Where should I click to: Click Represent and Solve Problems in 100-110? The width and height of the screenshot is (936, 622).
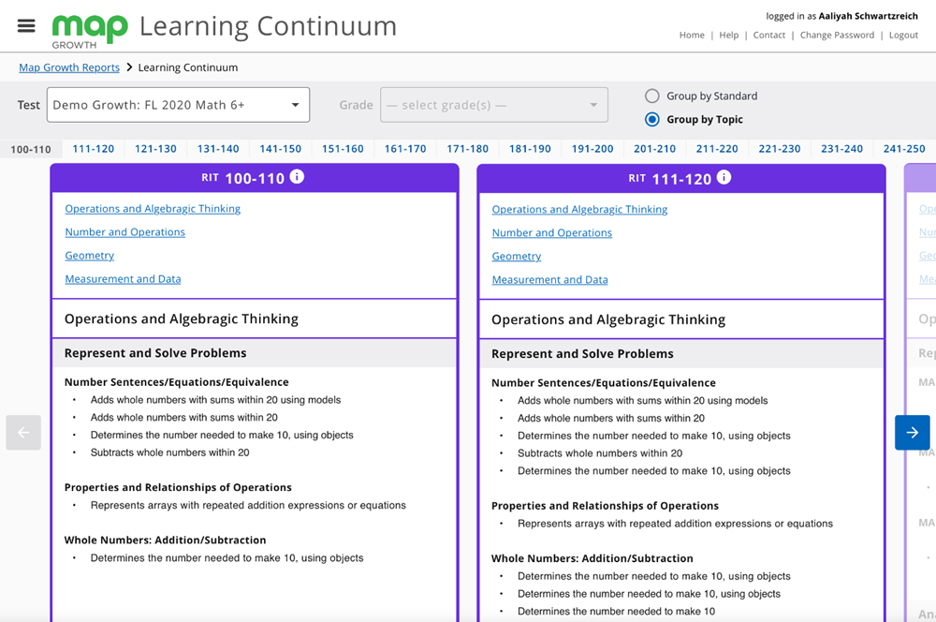155,353
